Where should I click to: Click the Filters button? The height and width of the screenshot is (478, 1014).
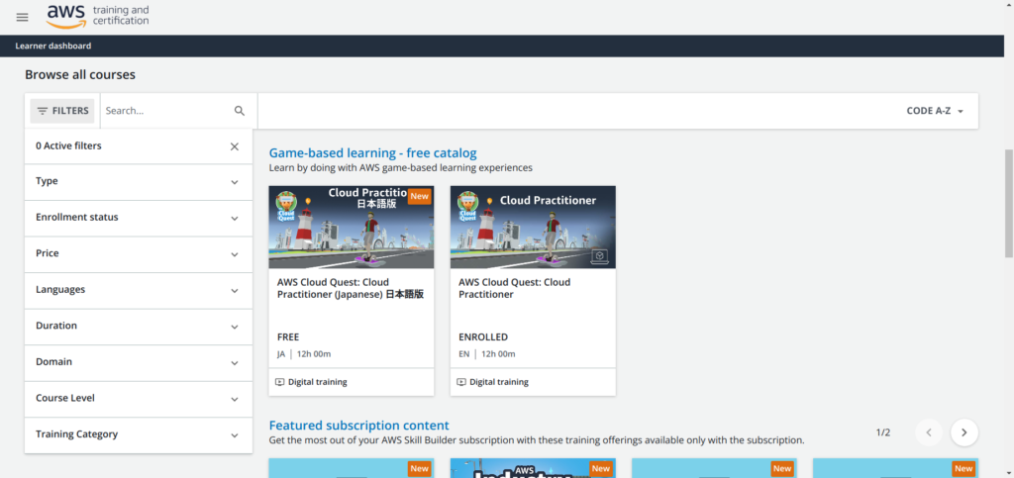click(x=62, y=111)
